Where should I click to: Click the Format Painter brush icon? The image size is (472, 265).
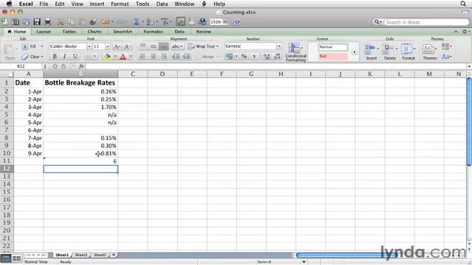pyautogui.click(x=93, y=21)
